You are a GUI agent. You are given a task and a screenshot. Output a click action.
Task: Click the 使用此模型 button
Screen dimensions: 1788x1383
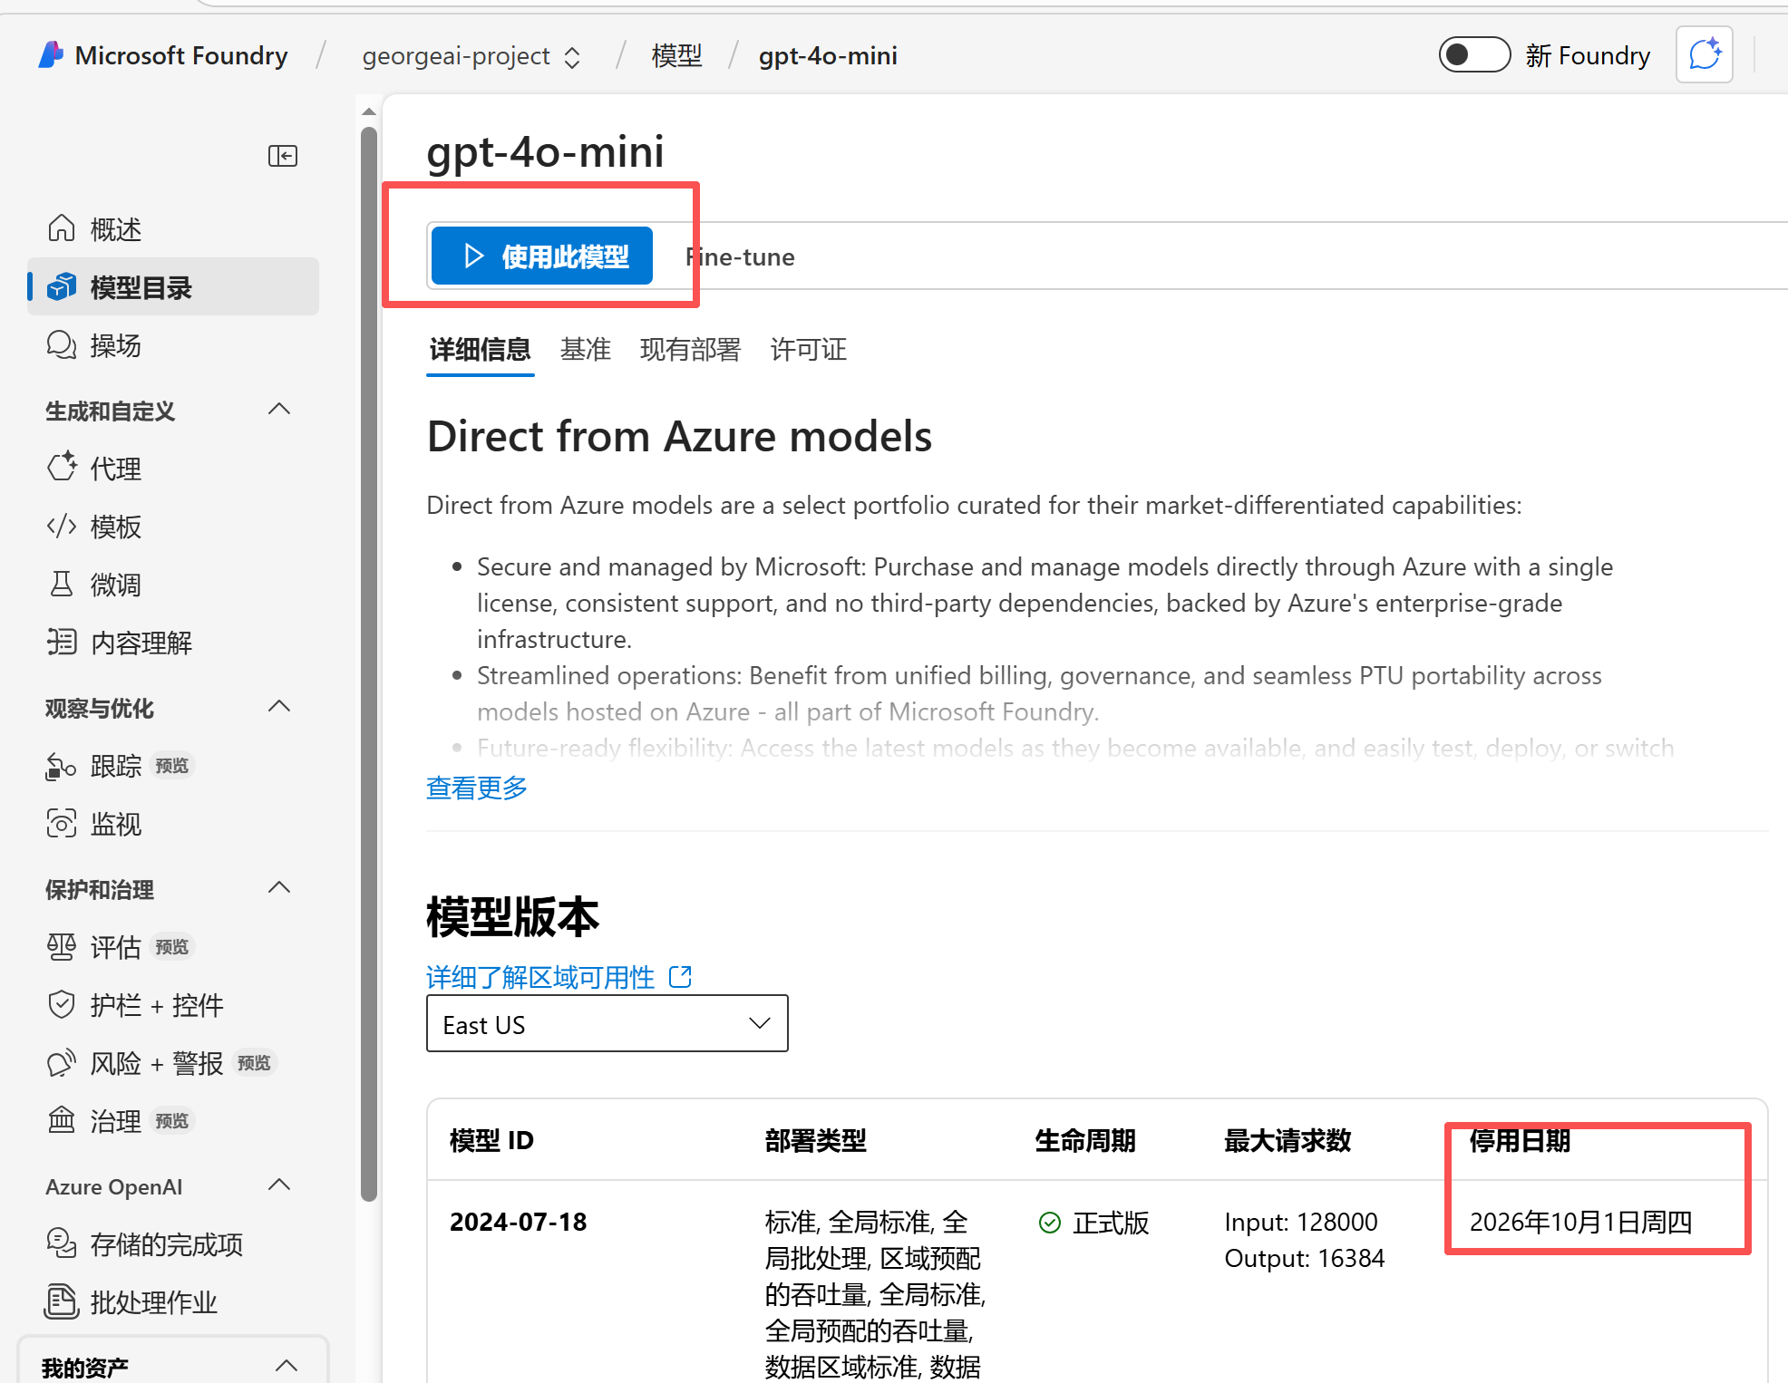click(x=542, y=256)
